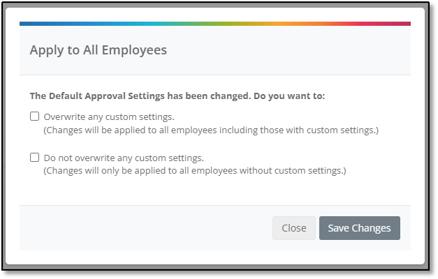Click the 'Do you want to:' prompt text

[x=289, y=96]
